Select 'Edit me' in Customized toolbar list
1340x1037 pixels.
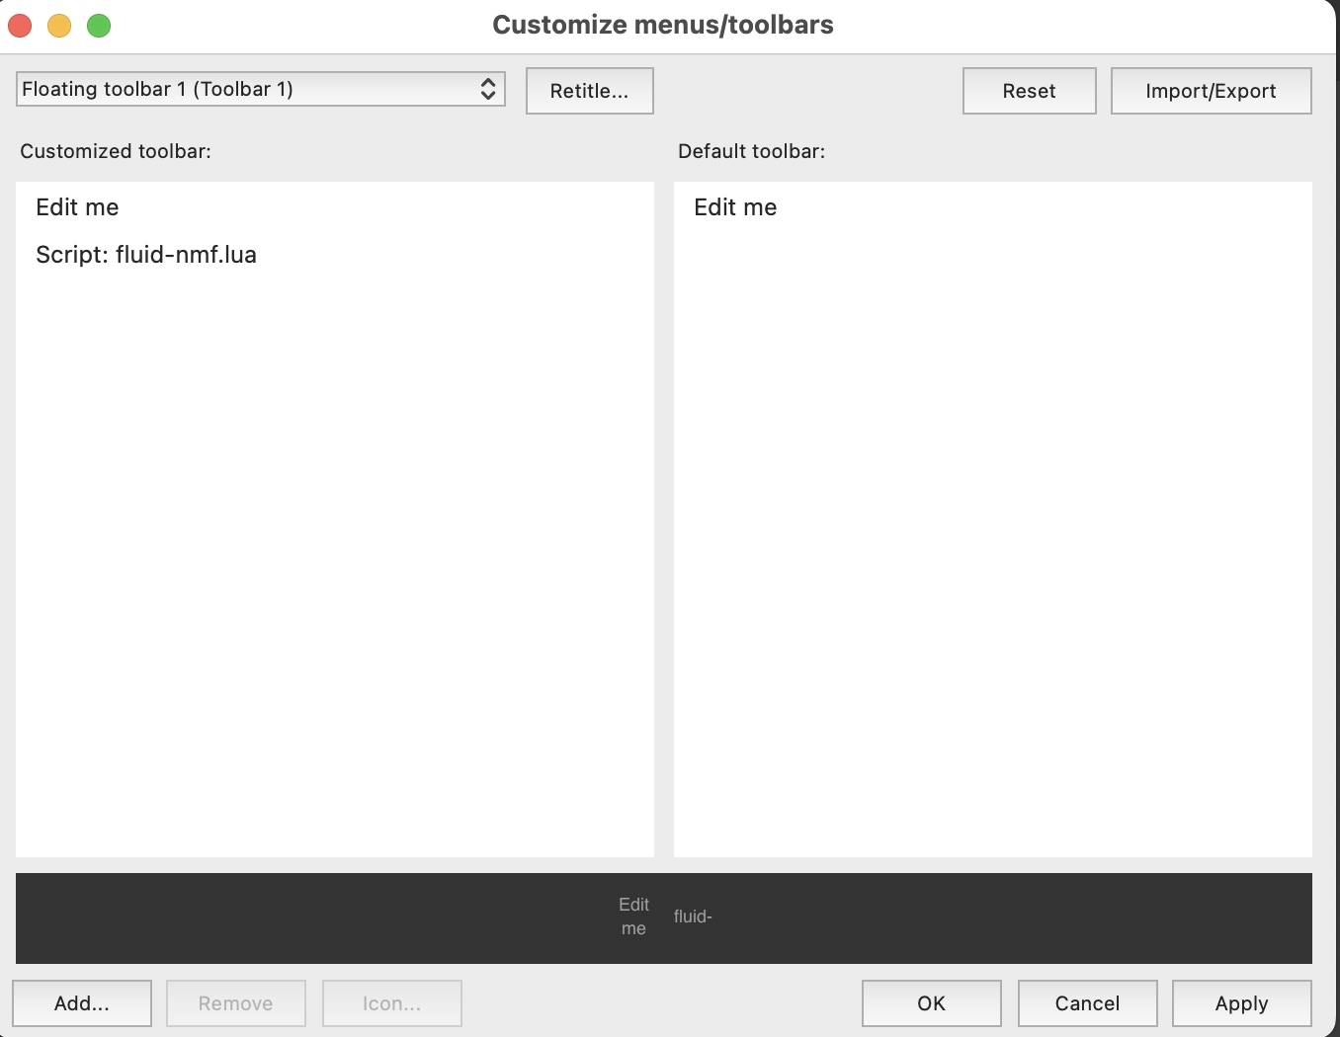pyautogui.click(x=335, y=207)
